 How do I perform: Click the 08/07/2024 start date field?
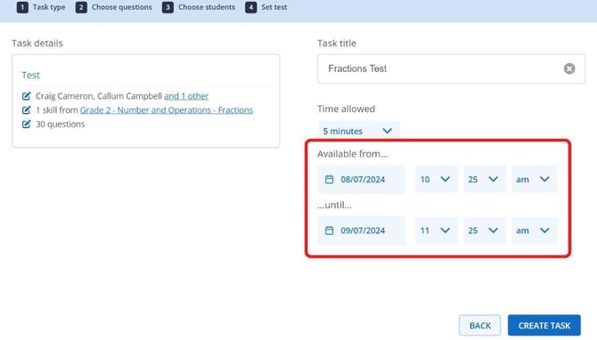[361, 179]
